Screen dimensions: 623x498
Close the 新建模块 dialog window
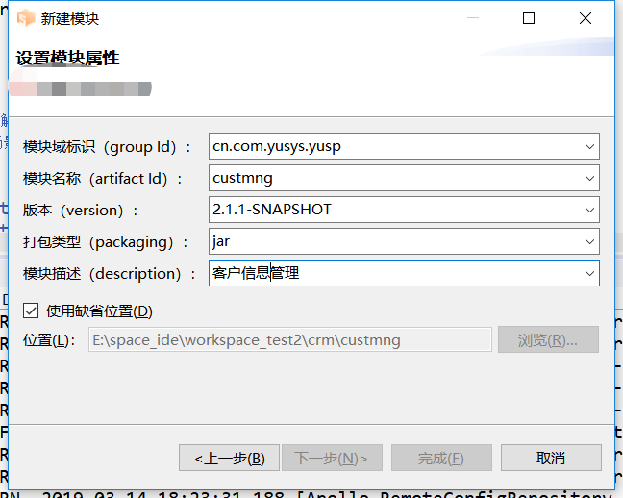(x=585, y=18)
